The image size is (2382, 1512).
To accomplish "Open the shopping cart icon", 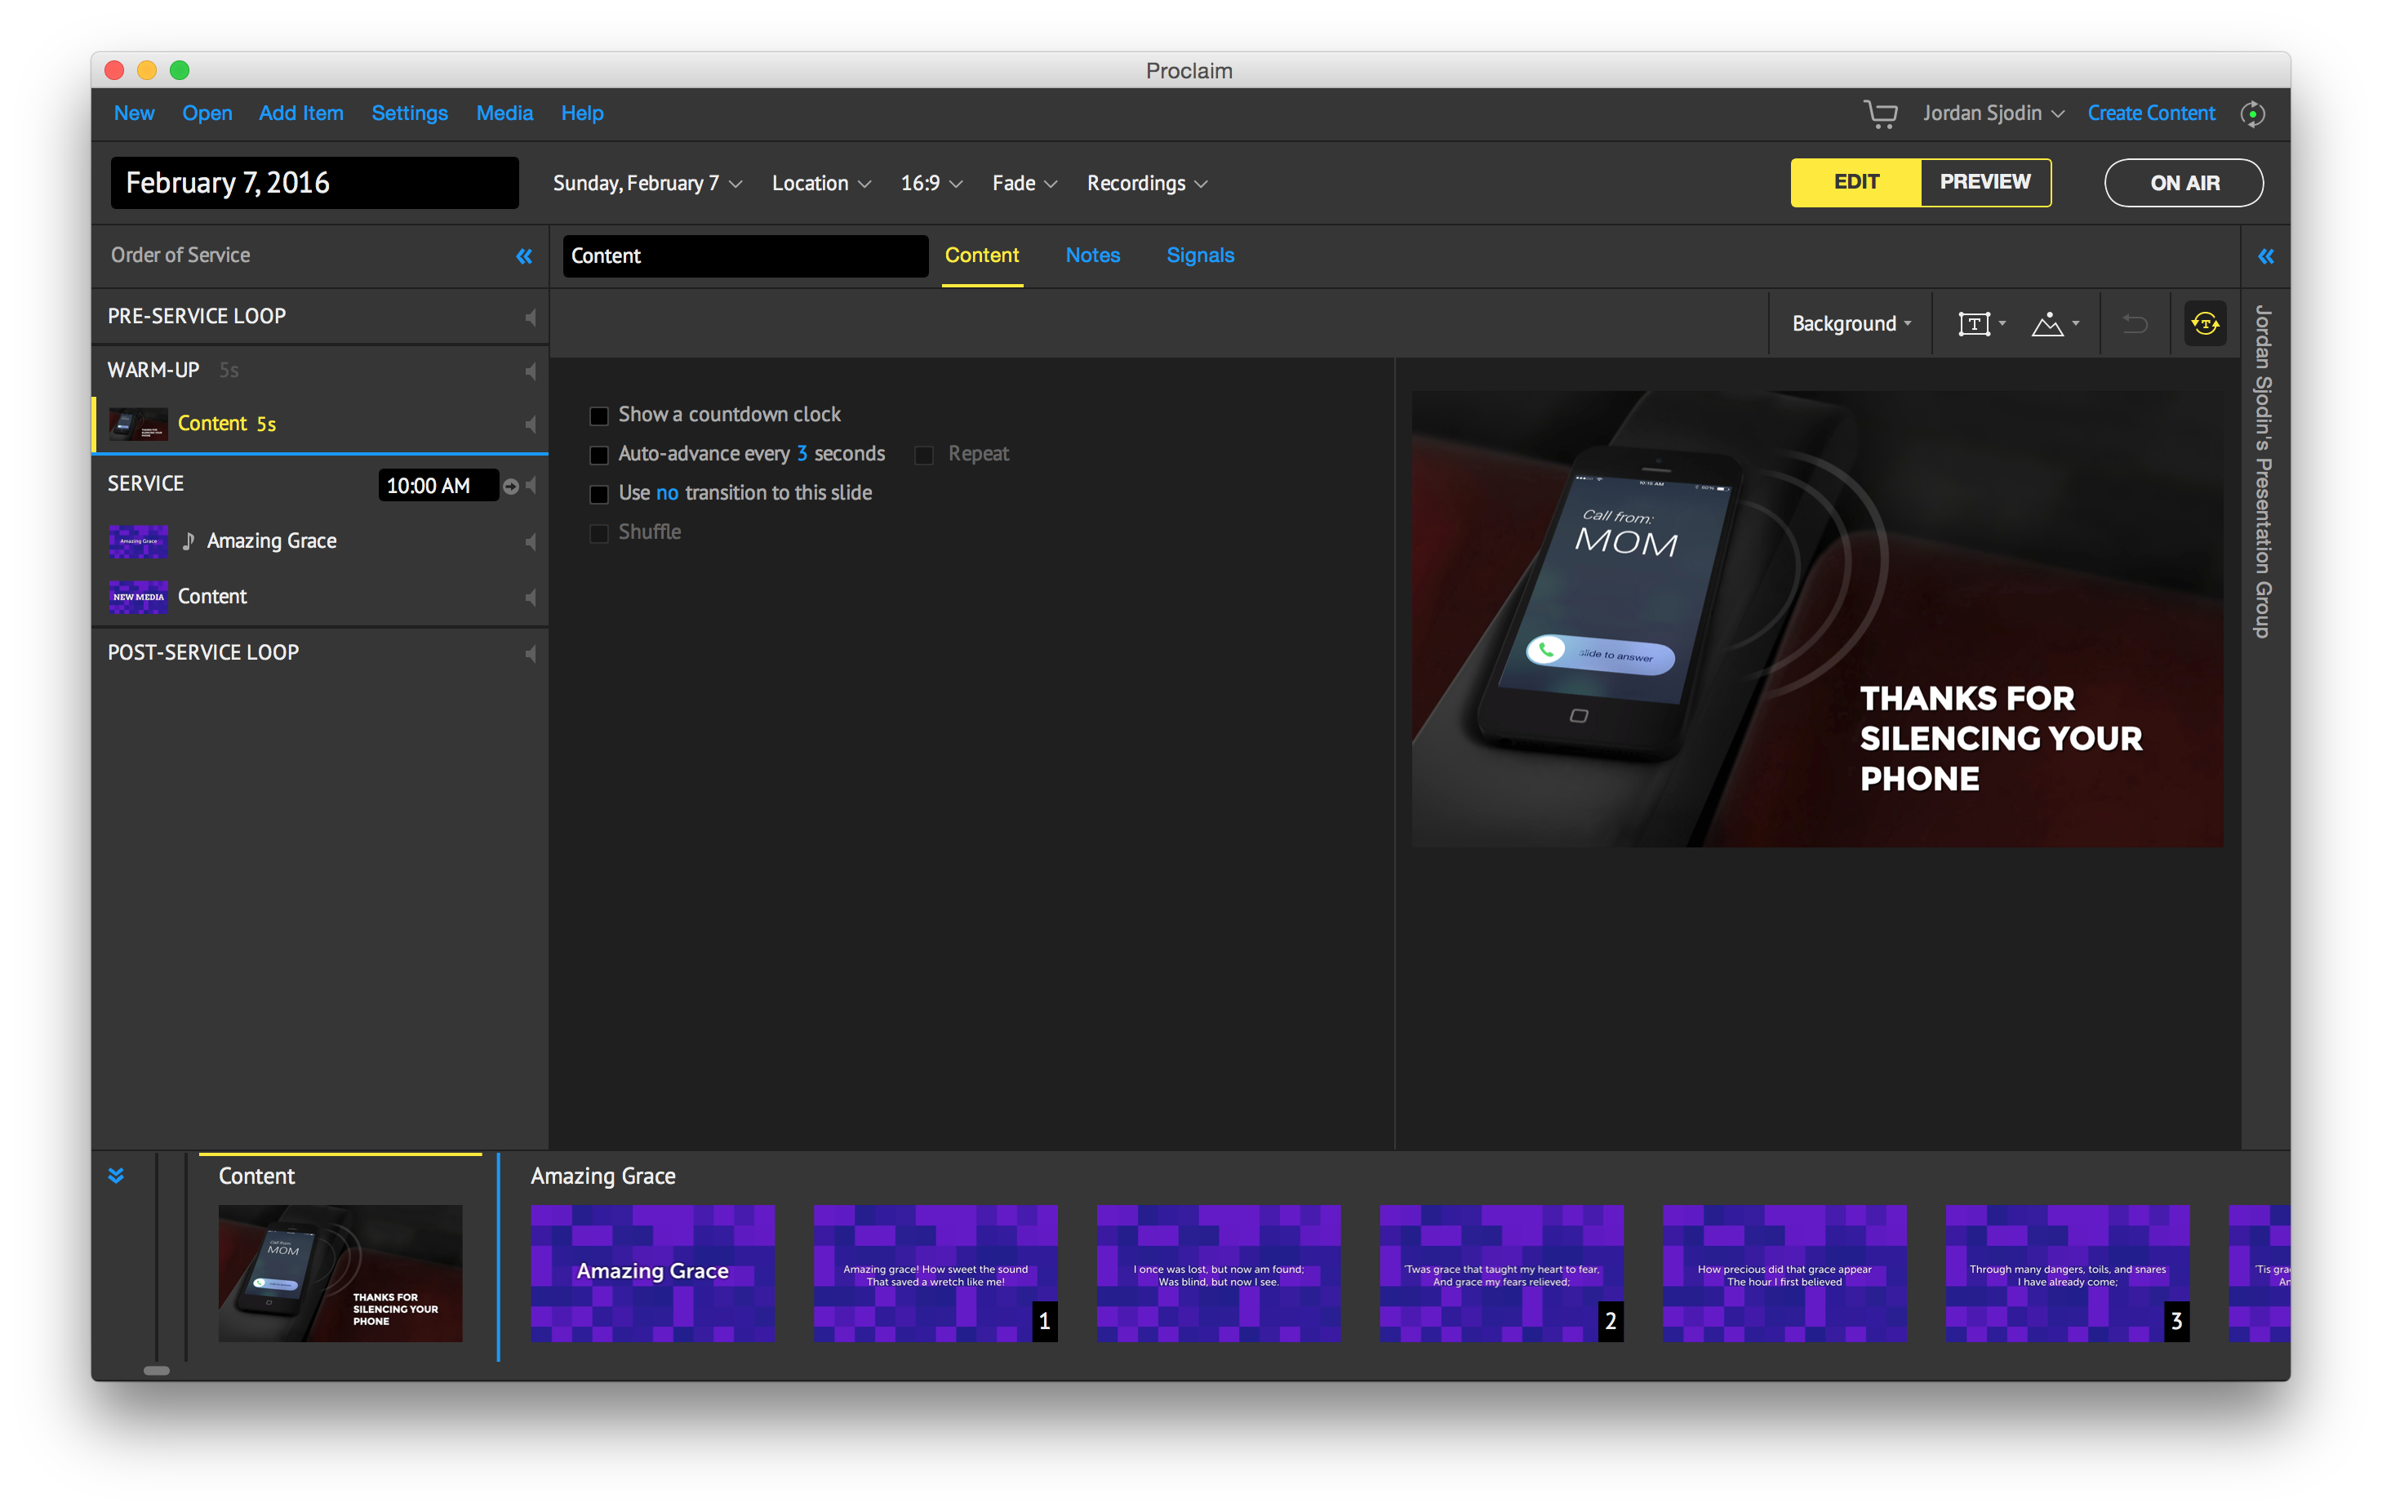I will 1879,113.
